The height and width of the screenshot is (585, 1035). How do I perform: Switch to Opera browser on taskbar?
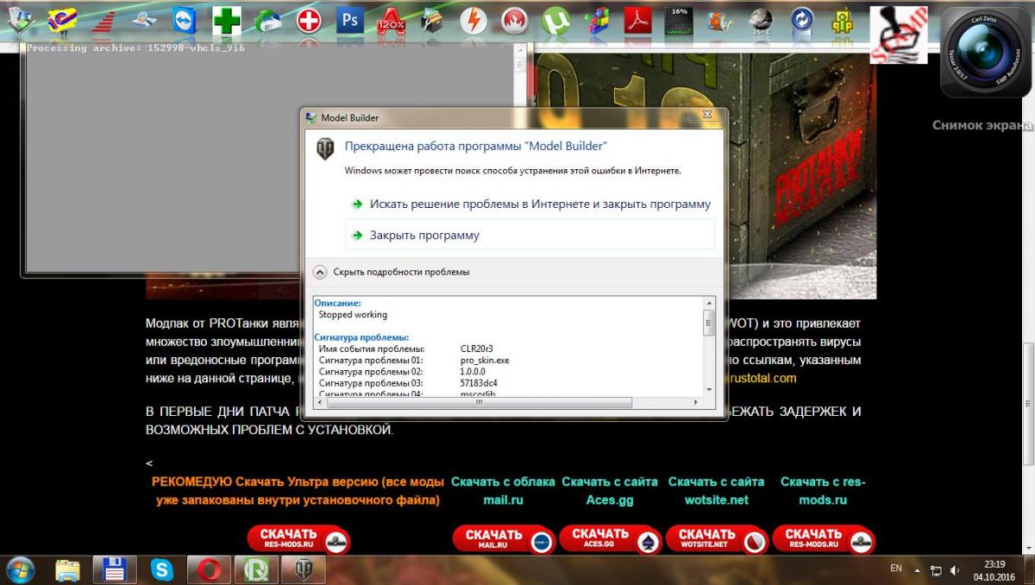[210, 569]
